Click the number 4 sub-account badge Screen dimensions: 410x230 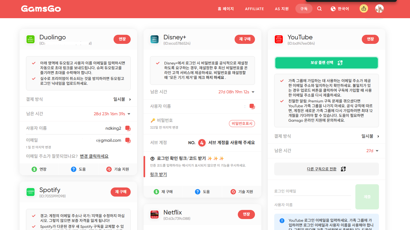[x=202, y=143]
